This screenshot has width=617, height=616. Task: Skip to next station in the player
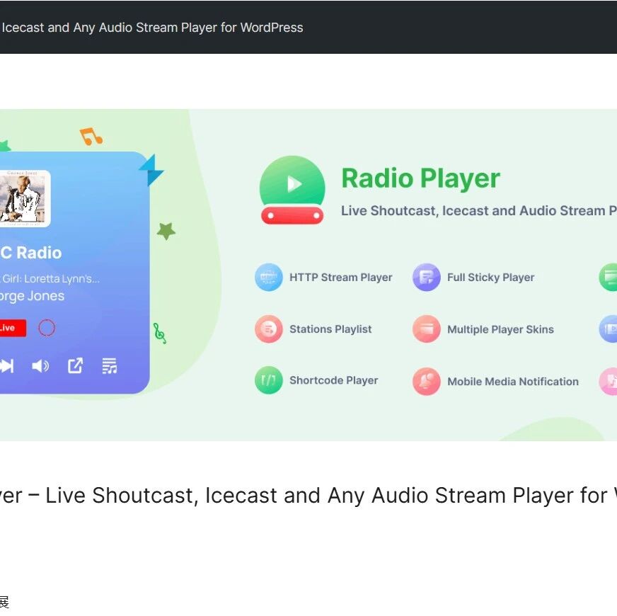(6, 366)
